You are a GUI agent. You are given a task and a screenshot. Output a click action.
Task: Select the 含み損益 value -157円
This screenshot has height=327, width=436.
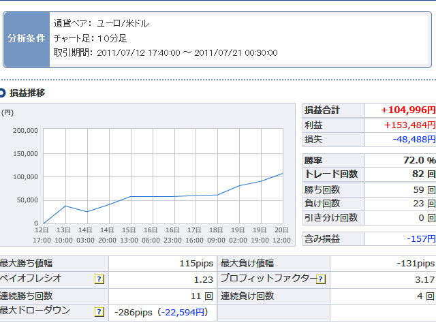[421, 238]
